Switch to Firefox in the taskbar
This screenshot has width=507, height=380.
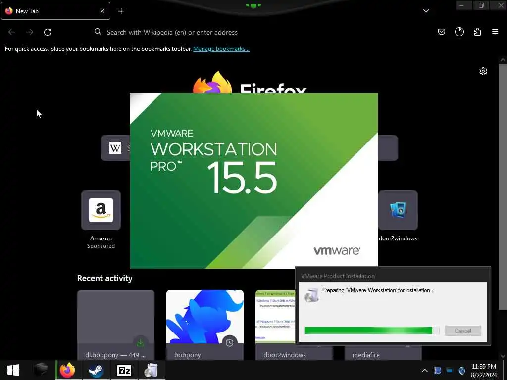67,370
